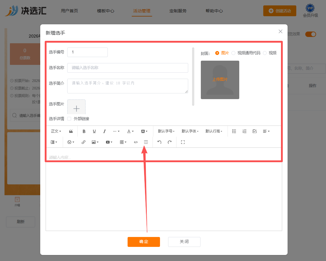Undo the last editor action

[x=159, y=142]
